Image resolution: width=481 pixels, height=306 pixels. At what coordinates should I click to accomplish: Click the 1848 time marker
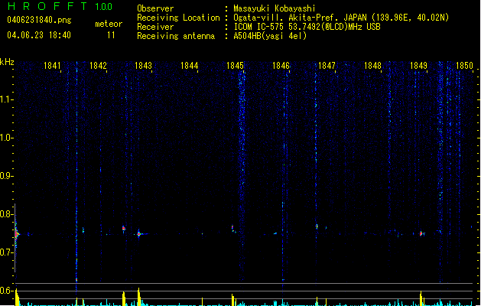pyautogui.click(x=372, y=66)
